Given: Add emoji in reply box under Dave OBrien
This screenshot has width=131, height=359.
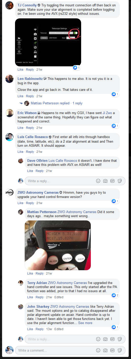Looking at the screenshot, I should 98,181.
